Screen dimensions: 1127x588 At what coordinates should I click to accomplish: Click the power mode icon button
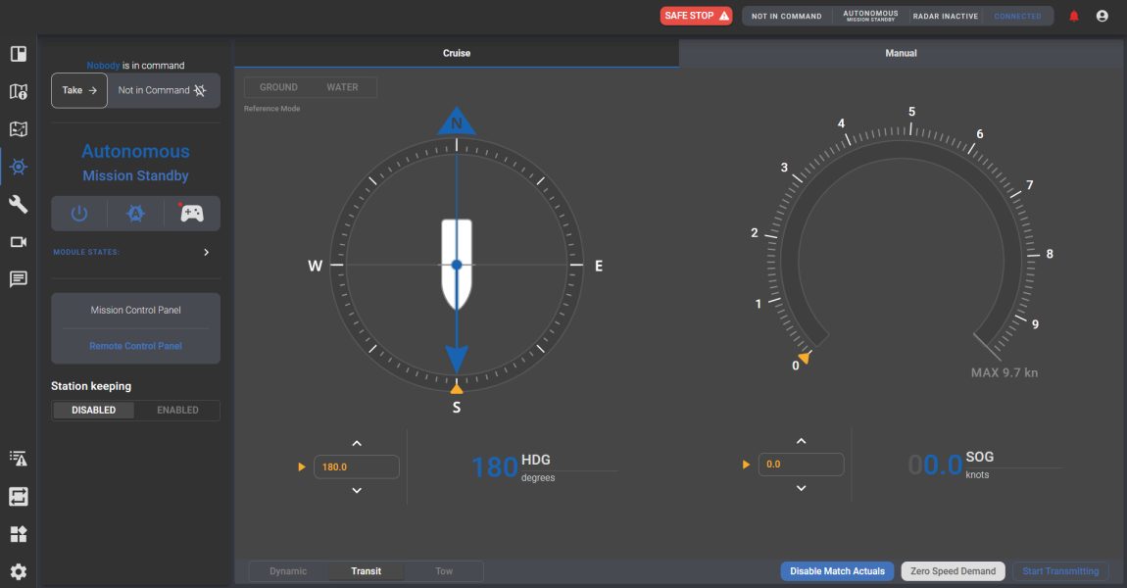pyautogui.click(x=79, y=214)
